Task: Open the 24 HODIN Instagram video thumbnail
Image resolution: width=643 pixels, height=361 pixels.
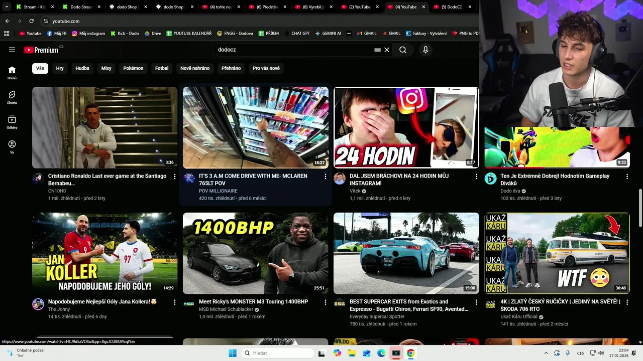Action: pos(406,127)
